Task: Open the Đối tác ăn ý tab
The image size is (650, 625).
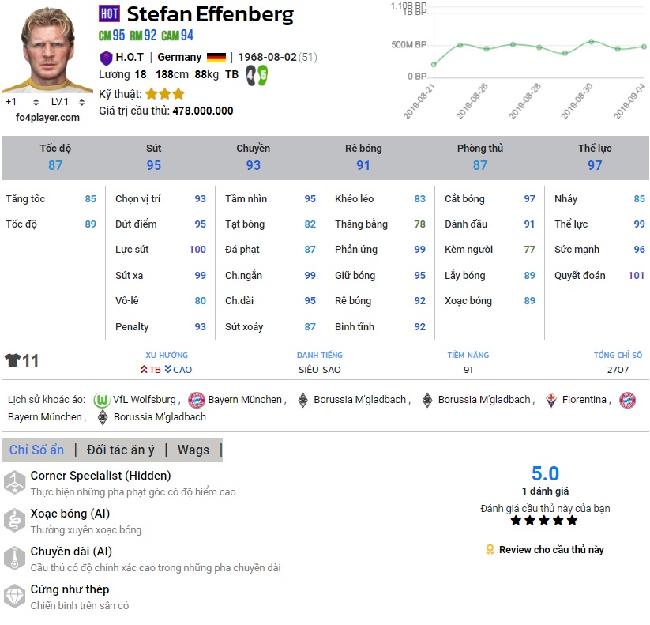Action: tap(121, 450)
